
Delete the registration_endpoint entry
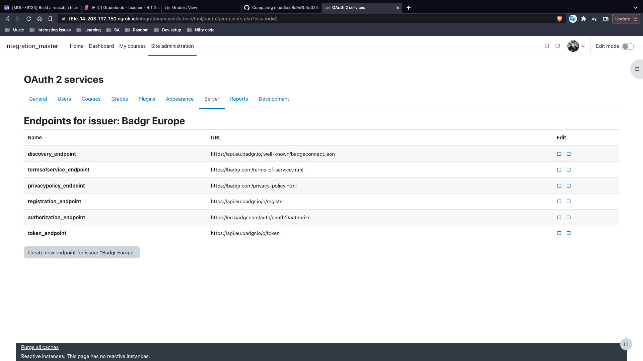tap(568, 202)
